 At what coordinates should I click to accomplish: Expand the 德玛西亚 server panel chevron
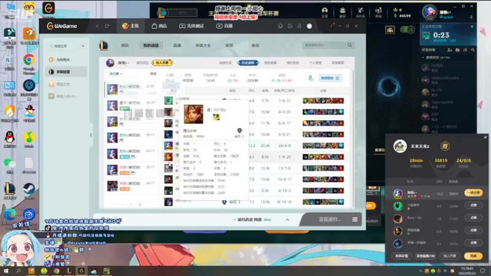(x=287, y=220)
